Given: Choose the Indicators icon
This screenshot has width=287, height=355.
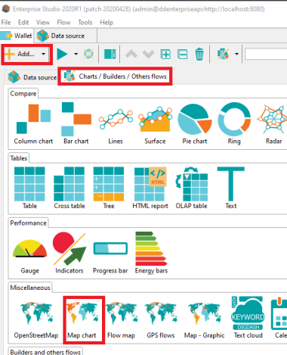Looking at the screenshot, I should coord(69,248).
